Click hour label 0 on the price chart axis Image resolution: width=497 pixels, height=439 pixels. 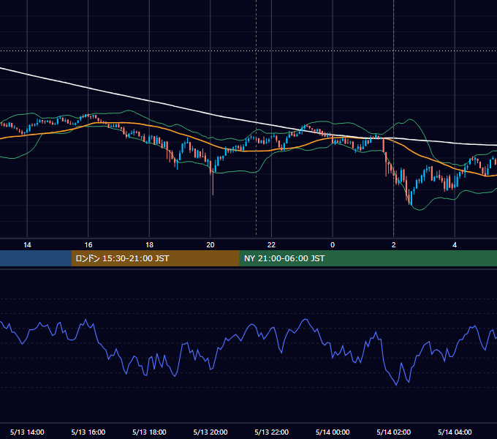[333, 245]
